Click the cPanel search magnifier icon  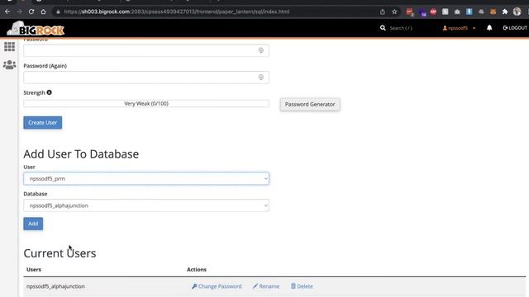(x=383, y=28)
